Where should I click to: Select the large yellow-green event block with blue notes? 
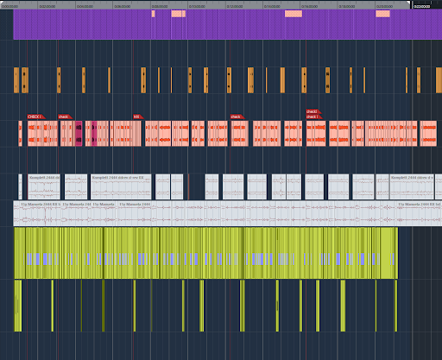(206, 253)
